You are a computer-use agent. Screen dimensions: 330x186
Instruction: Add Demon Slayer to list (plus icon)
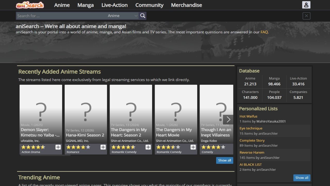coord(58,147)
